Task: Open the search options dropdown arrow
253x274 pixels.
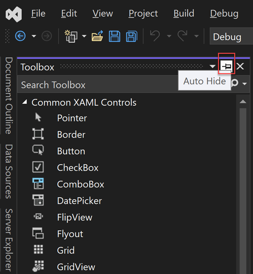Action: (245, 84)
